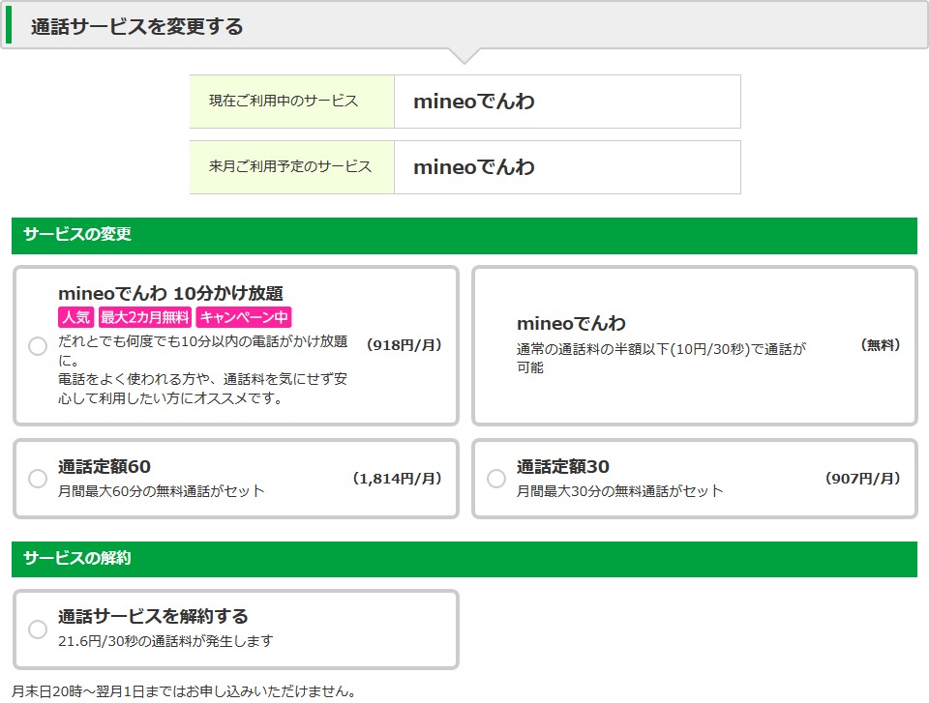Click the 21.6円/30秒 call charge description
929x703 pixels.
coord(165,640)
